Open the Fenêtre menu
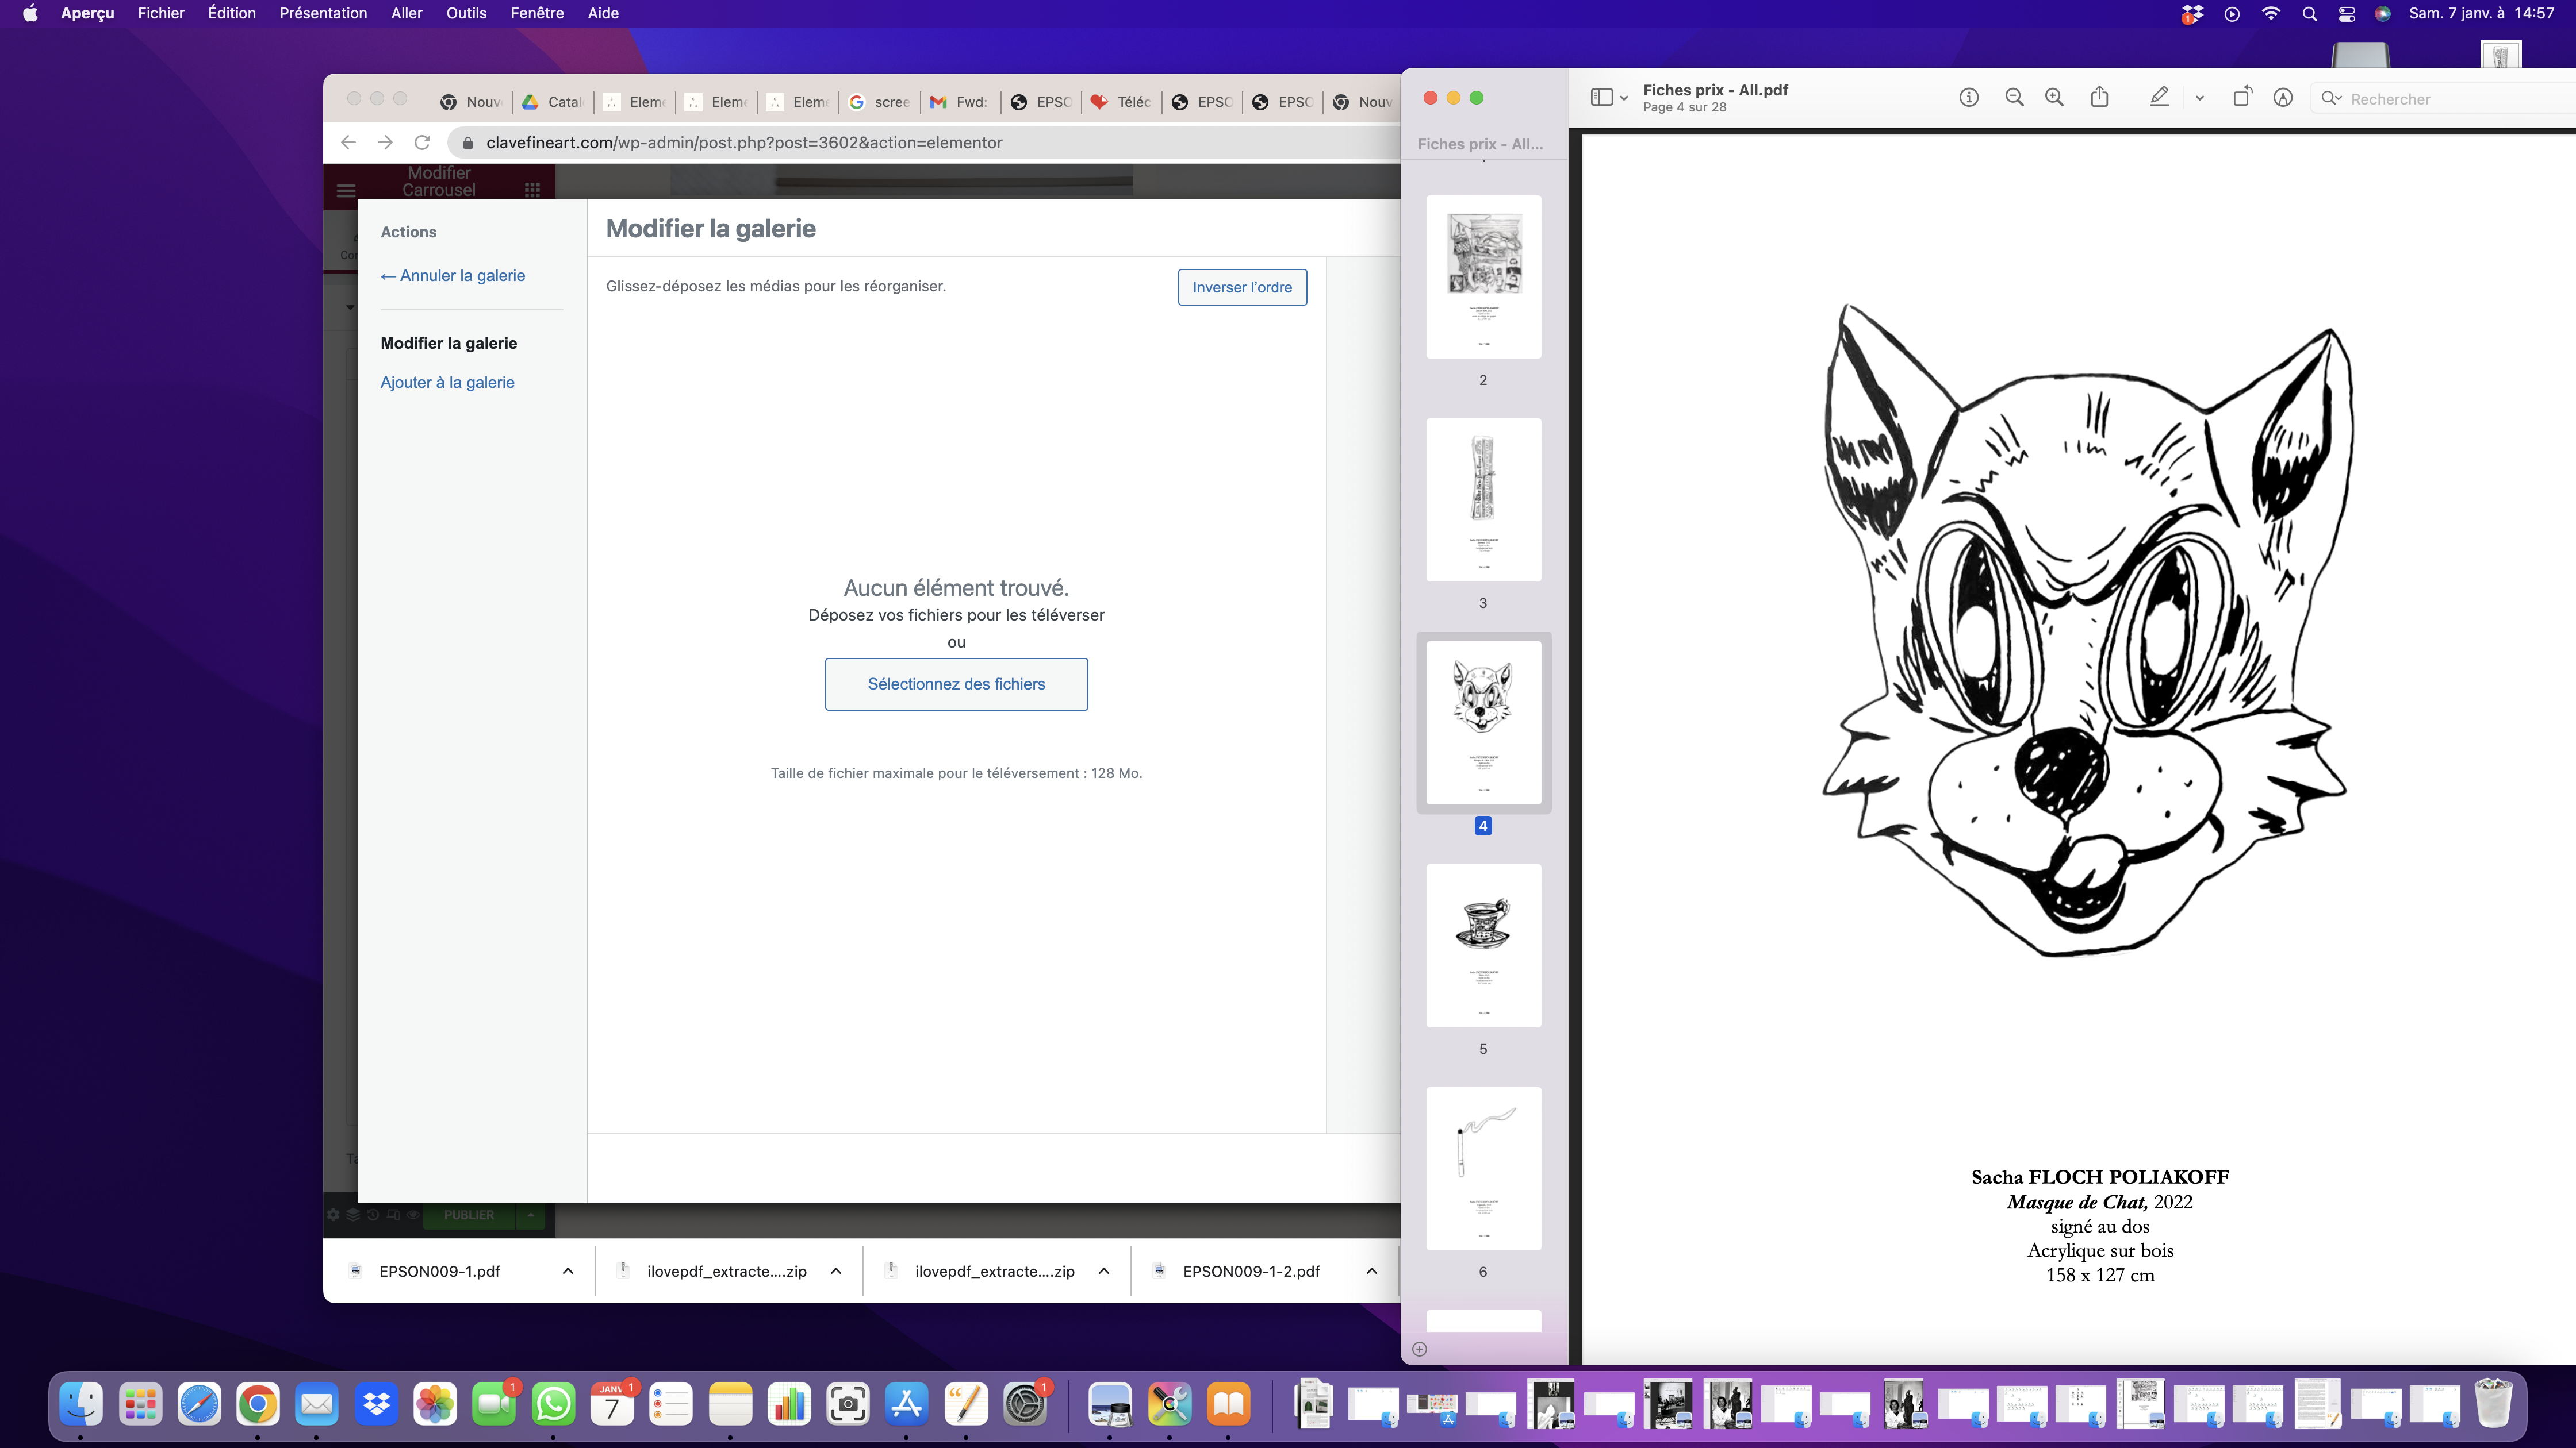 tap(537, 13)
